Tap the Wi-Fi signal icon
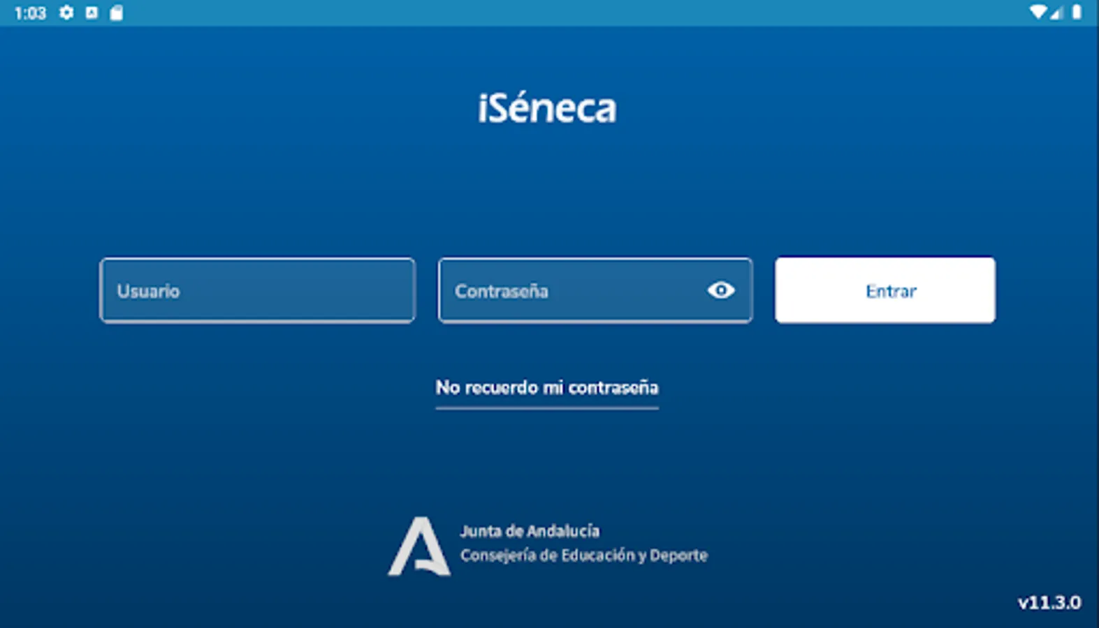The height and width of the screenshot is (628, 1099). [1038, 12]
